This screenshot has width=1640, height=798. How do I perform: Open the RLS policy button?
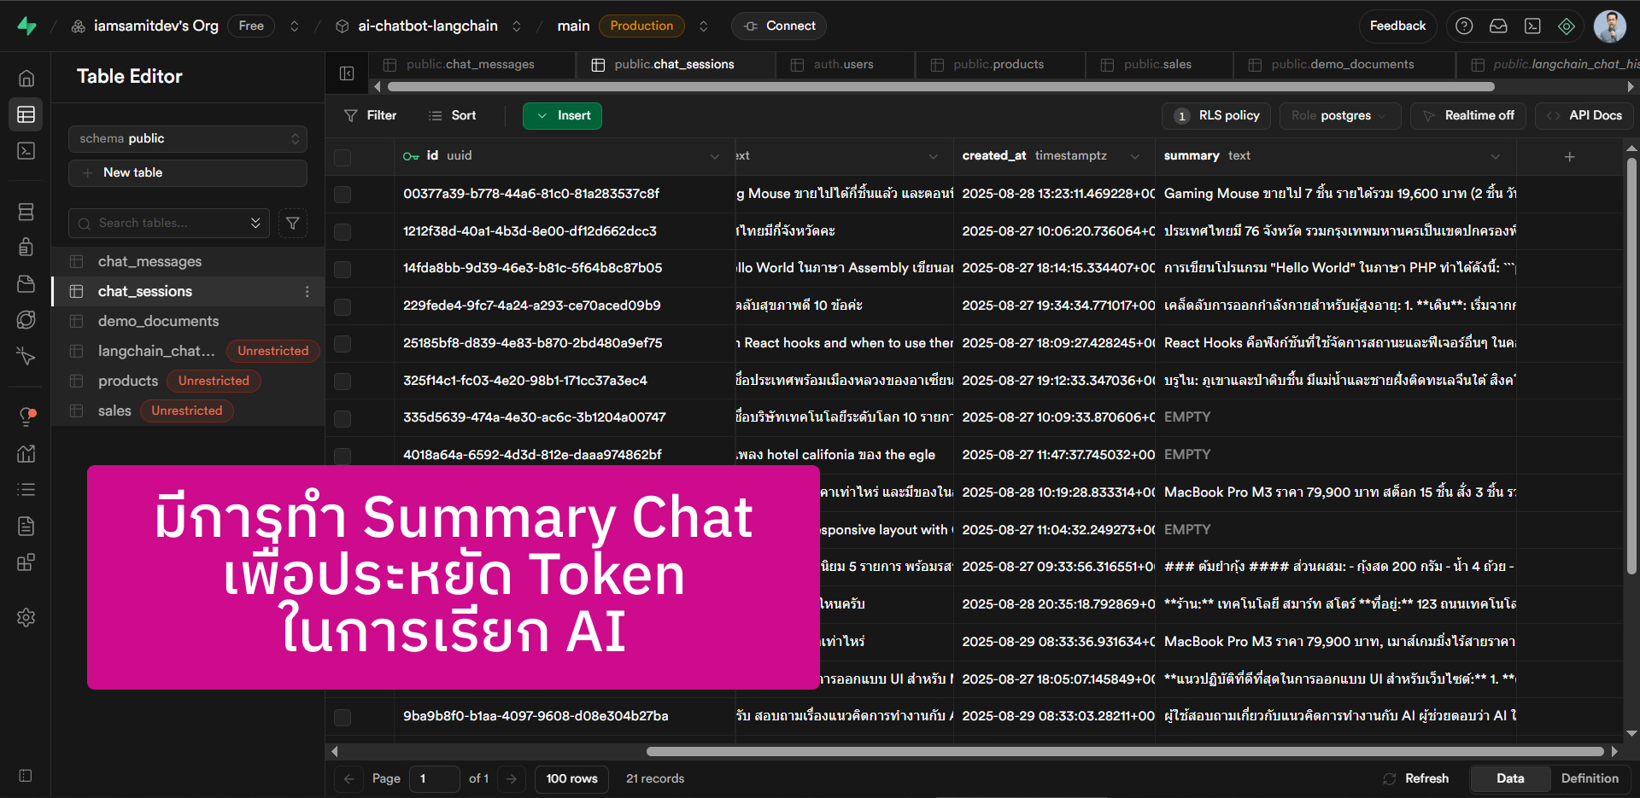click(x=1216, y=115)
